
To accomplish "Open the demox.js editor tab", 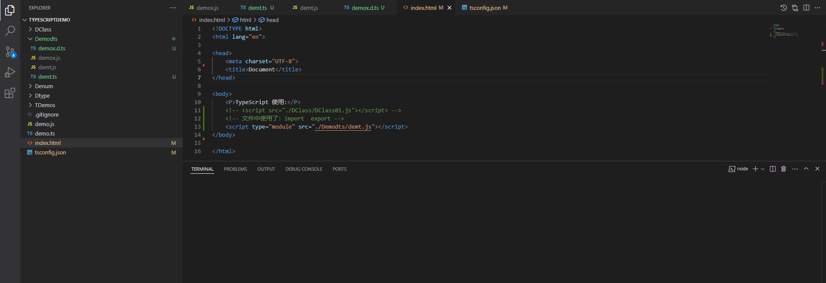I will (209, 8).
